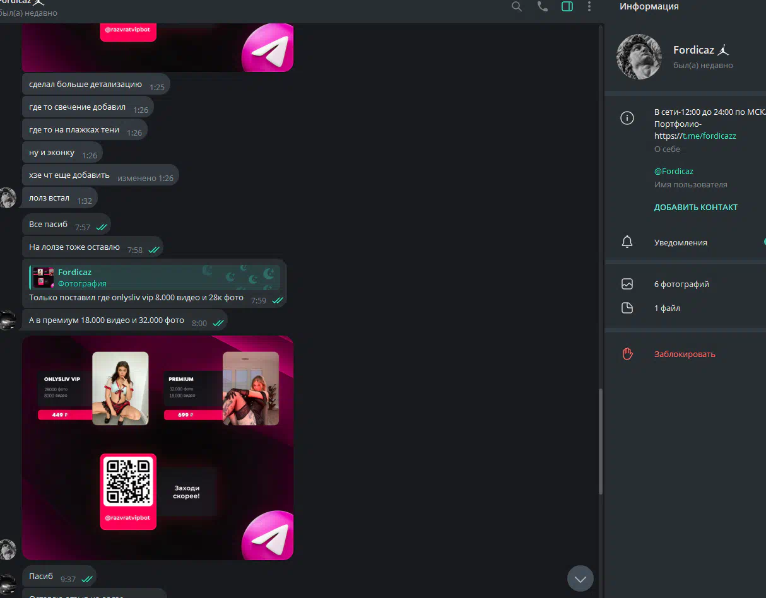Click the "О себе" label
Viewport: 766px width, 598px height.
pyautogui.click(x=667, y=149)
